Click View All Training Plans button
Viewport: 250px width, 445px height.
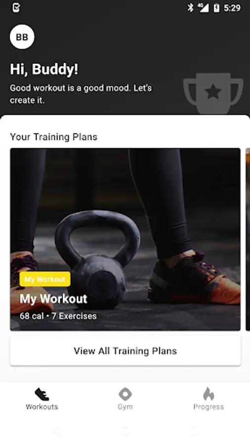coord(125,351)
